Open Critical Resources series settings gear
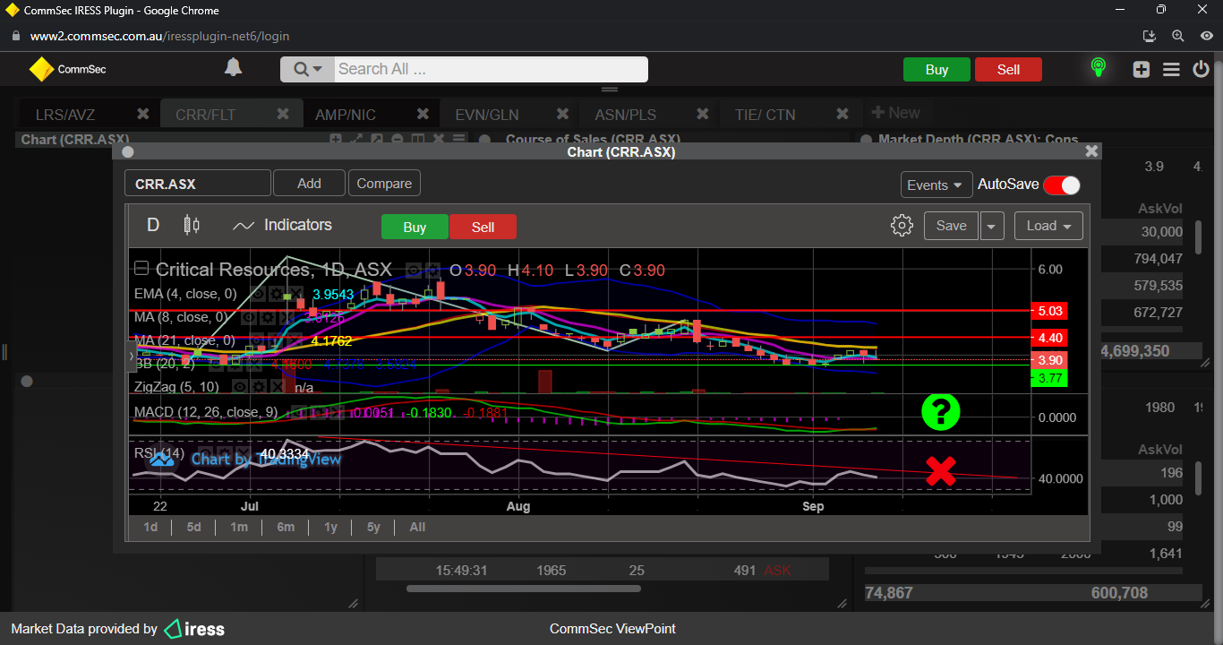The image size is (1223, 645). coord(433,271)
